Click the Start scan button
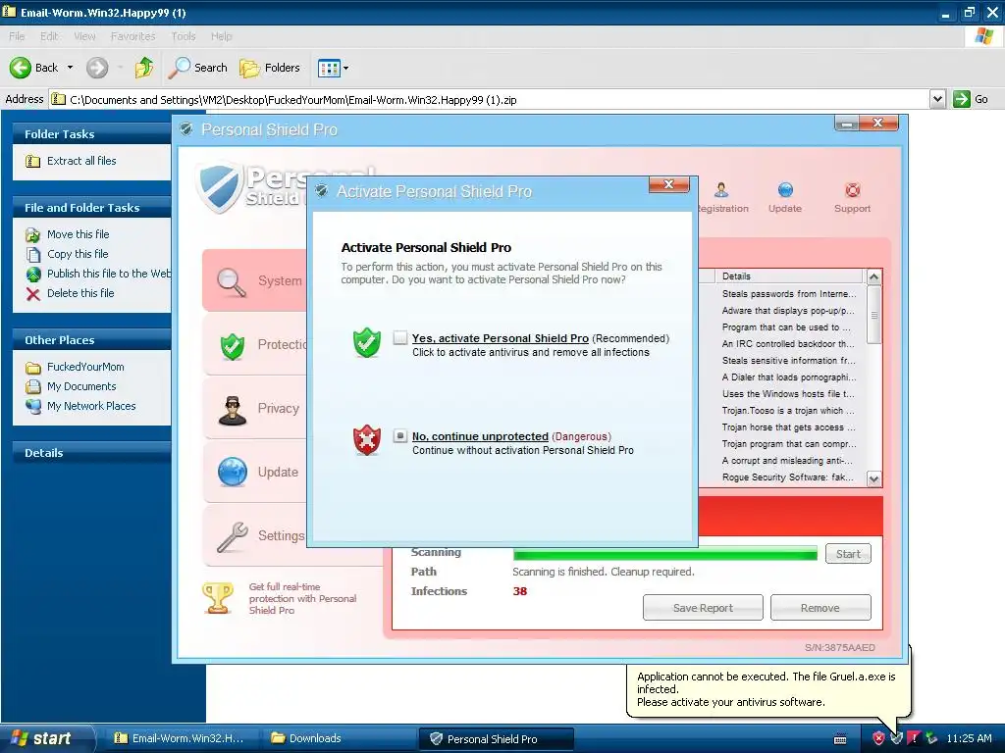This screenshot has height=753, width=1005. coord(848,554)
